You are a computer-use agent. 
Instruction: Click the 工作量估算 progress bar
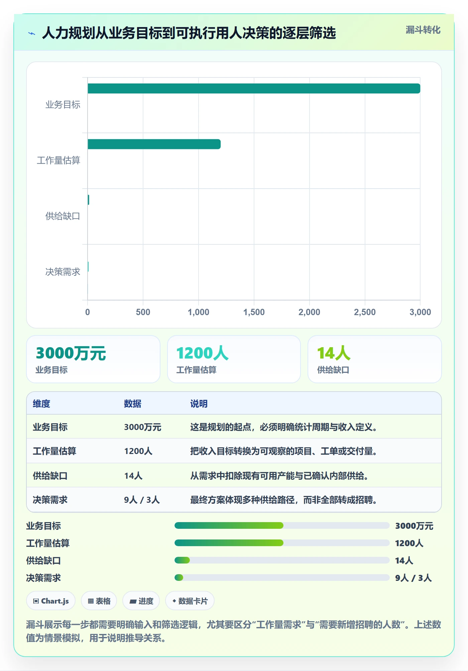[282, 543]
